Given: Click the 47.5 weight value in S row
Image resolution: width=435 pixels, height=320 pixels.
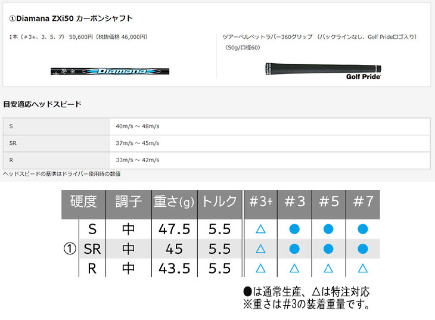Looking at the screenshot, I should point(174,229).
